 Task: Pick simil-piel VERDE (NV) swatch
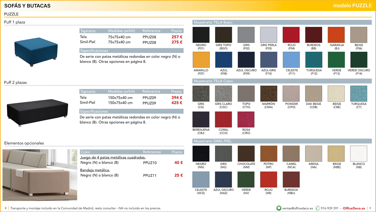click(246, 180)
